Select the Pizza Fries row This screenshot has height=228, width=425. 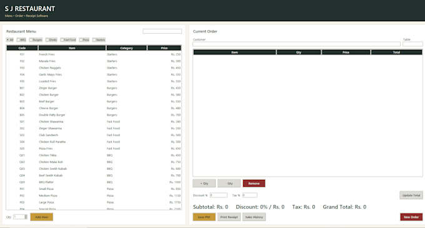tap(94, 149)
